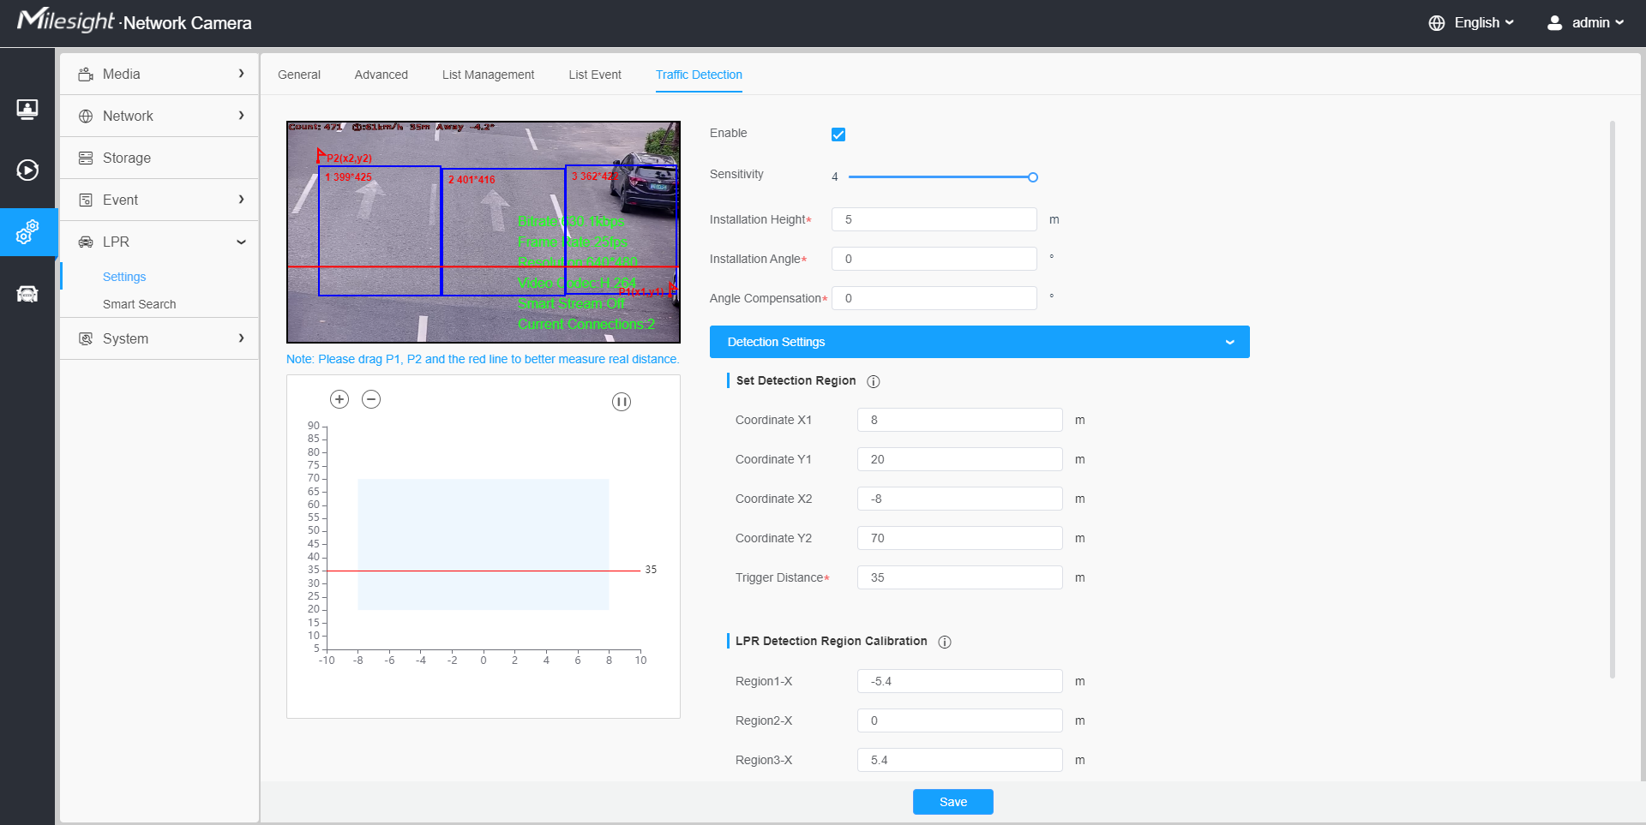This screenshot has width=1646, height=825.
Task: Zoom in the detection region chart
Action: point(339,399)
